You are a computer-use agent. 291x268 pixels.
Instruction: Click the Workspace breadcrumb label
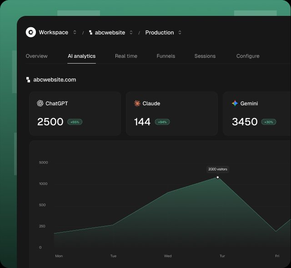click(x=54, y=32)
